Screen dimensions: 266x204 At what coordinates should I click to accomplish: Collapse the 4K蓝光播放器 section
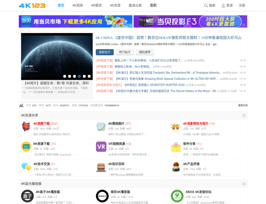point(244,184)
